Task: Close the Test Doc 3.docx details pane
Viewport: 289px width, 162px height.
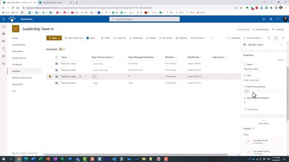Action: click(x=281, y=45)
